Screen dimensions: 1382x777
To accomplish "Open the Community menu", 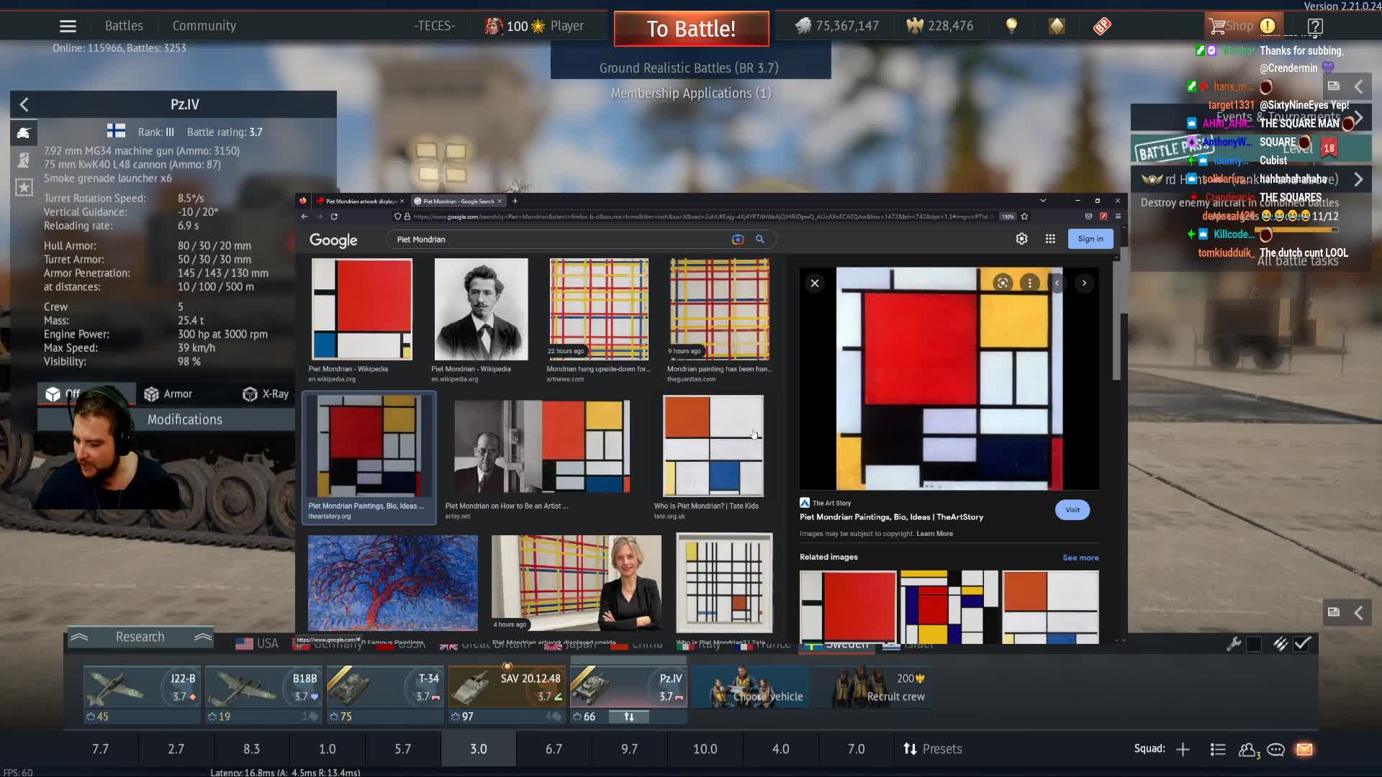I will tap(204, 26).
